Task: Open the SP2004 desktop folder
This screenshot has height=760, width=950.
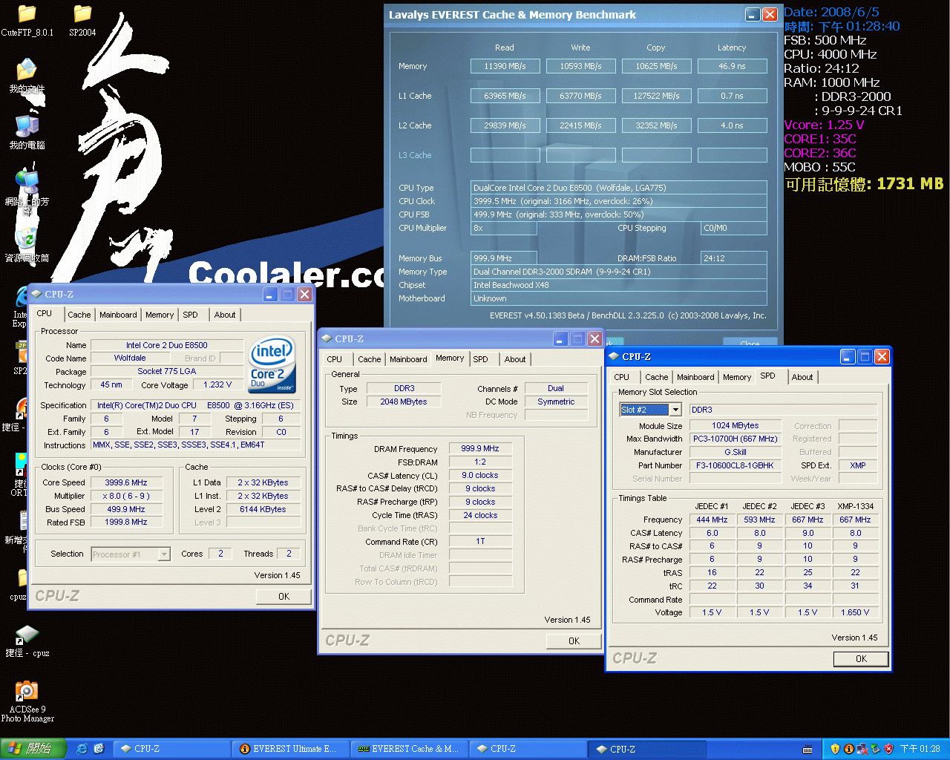Action: click(x=82, y=20)
